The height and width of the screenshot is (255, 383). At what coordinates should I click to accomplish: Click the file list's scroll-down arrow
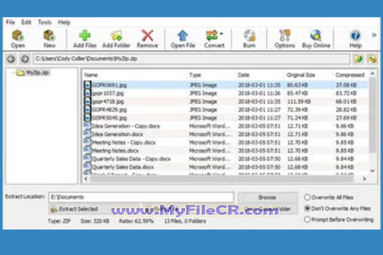372,171
